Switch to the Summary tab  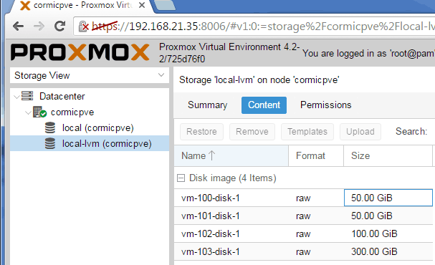tap(207, 105)
